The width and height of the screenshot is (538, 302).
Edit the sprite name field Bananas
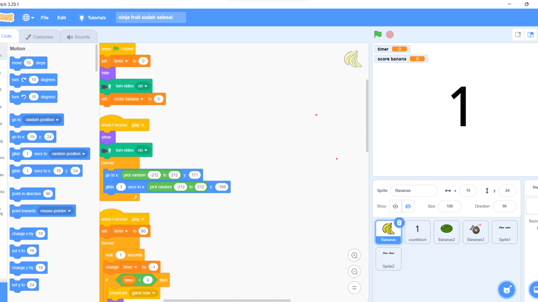(x=414, y=190)
